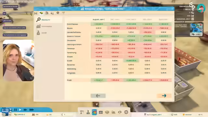Viewport: 208px width, 117px height.
Task: Switch to the green money finance tab
Action: pyautogui.click(x=41, y=13)
